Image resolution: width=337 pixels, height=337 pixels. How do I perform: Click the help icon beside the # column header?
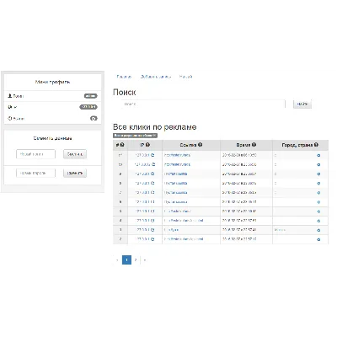tap(122, 145)
